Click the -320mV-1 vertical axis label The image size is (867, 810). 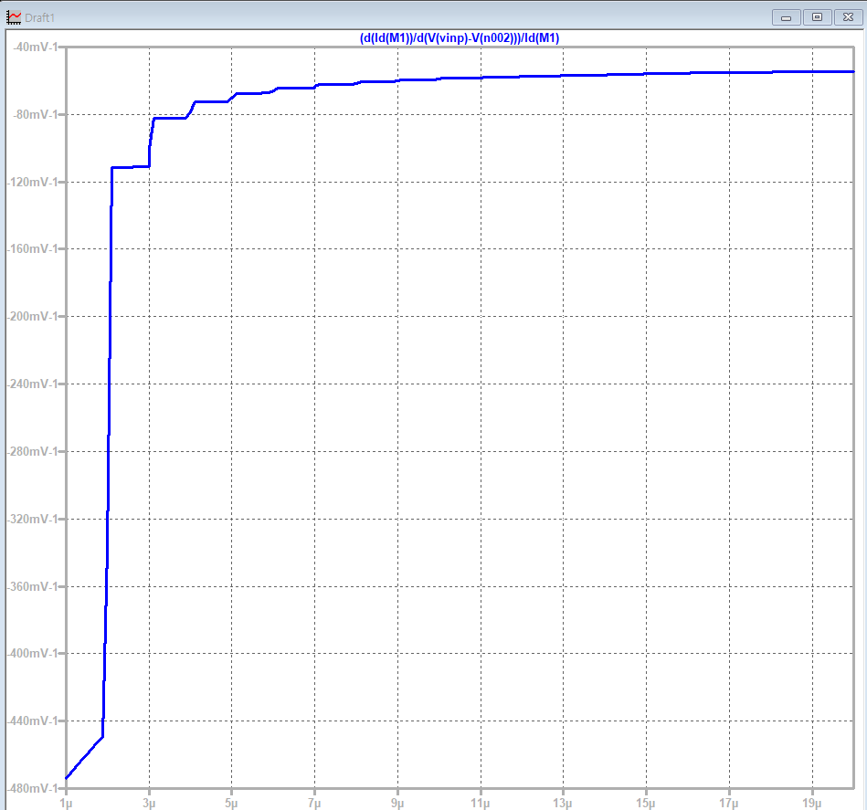coord(32,519)
